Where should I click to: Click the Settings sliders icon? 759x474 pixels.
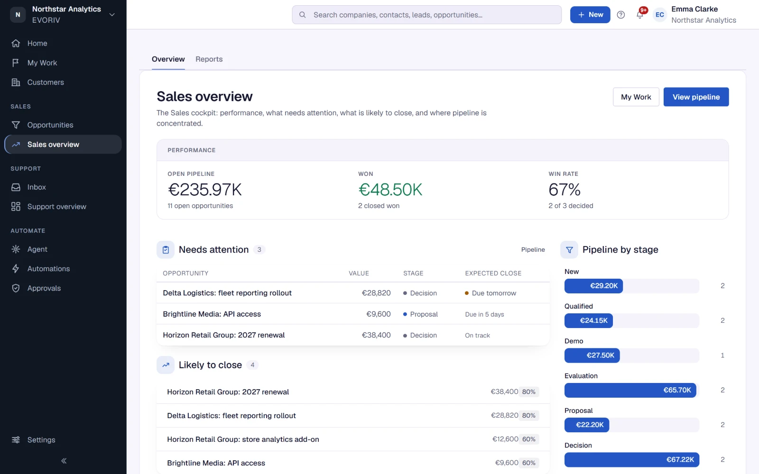16,439
